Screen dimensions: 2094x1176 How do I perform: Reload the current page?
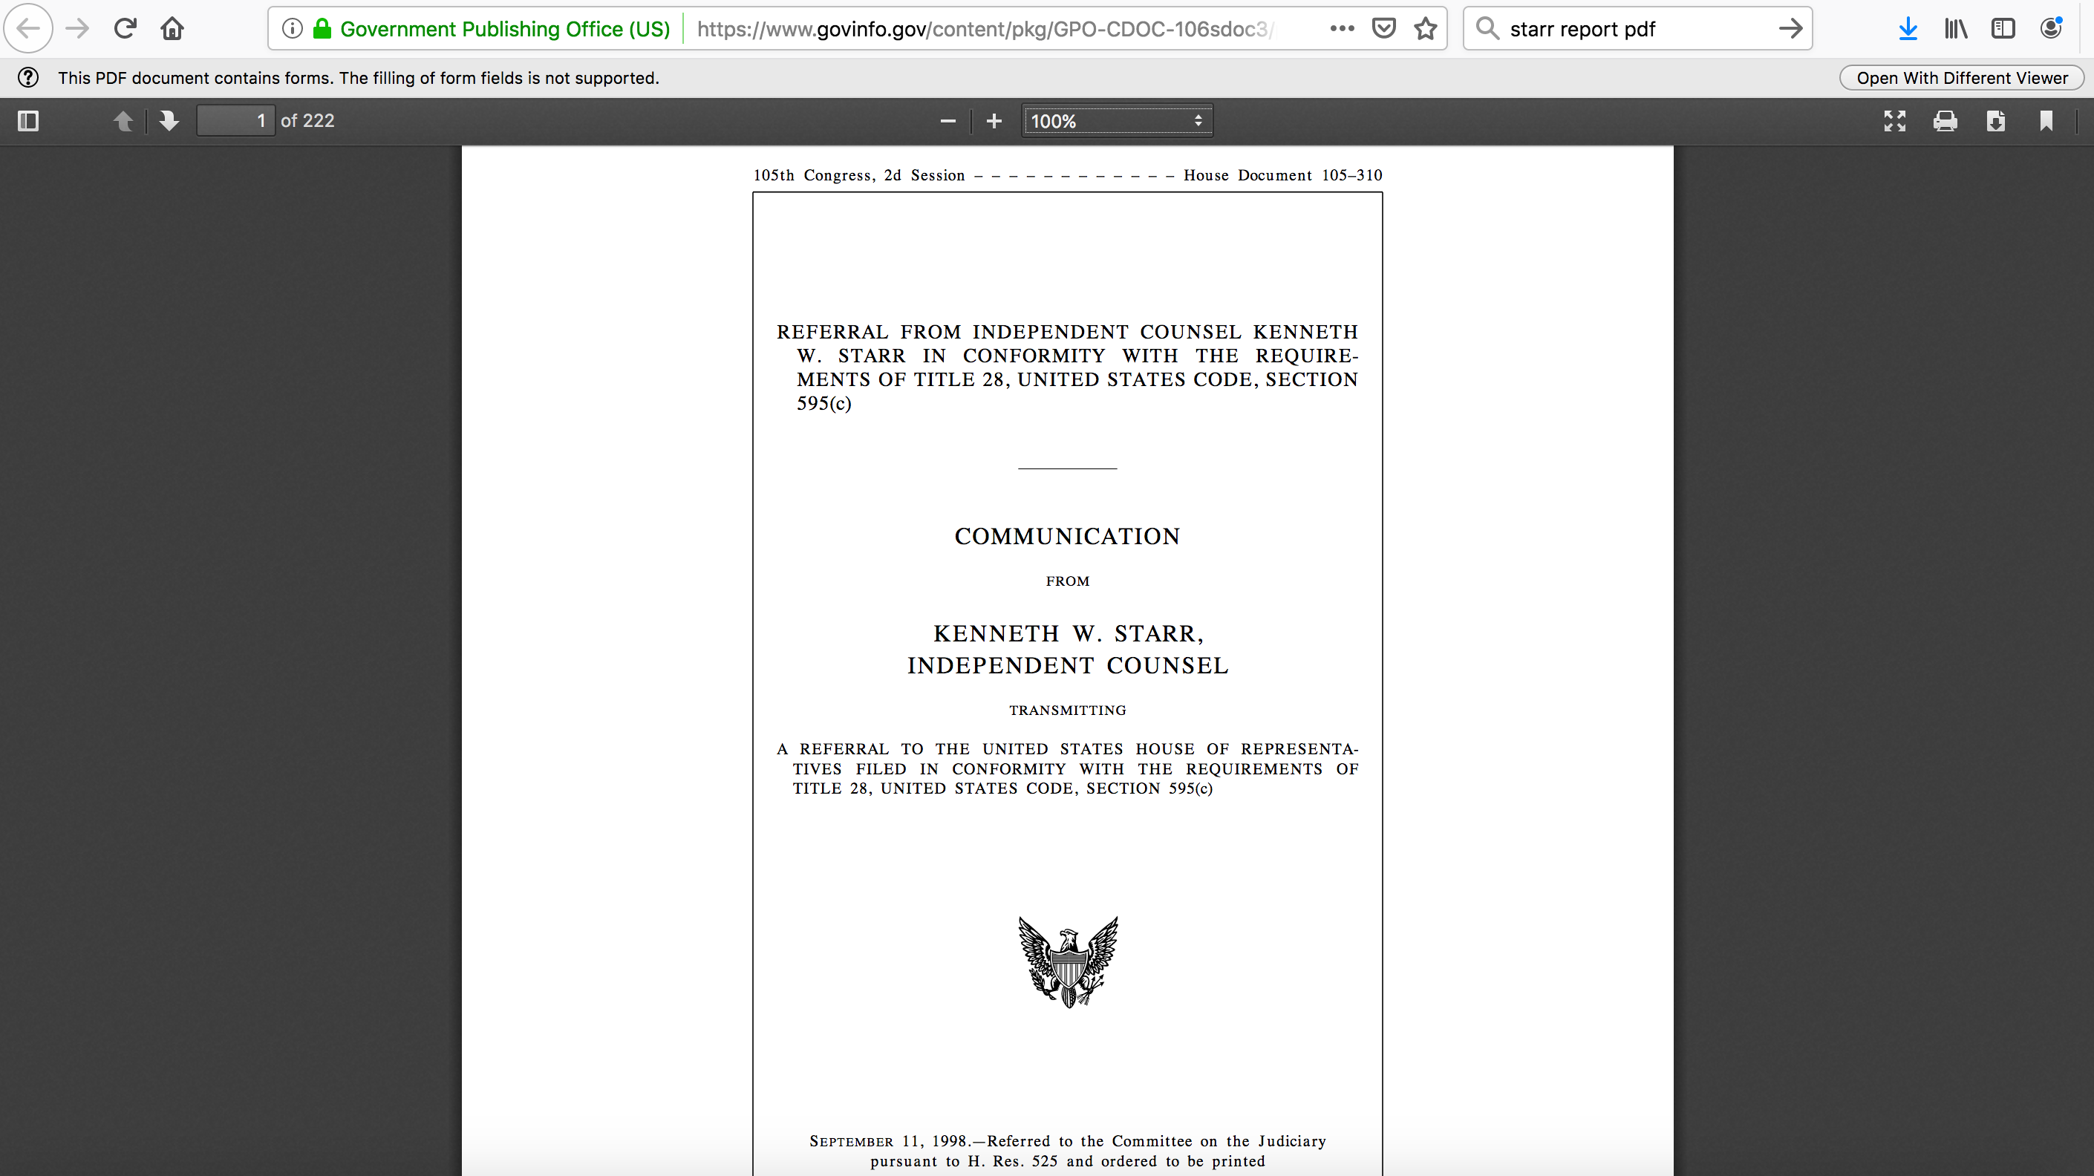pyautogui.click(x=124, y=29)
